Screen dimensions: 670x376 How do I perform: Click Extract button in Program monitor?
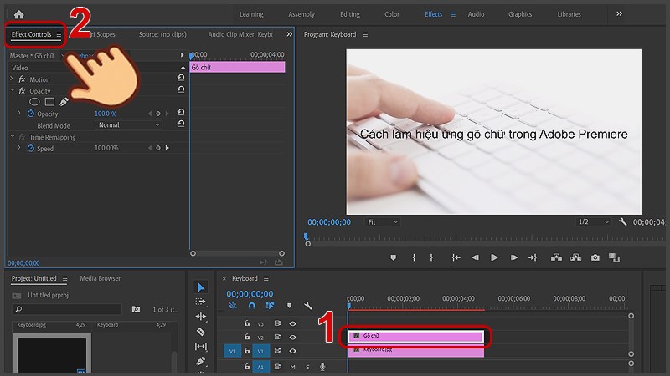point(575,257)
